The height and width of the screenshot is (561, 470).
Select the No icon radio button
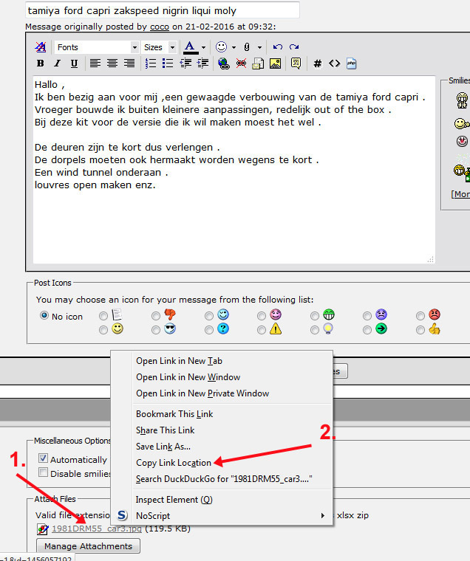[x=44, y=315]
